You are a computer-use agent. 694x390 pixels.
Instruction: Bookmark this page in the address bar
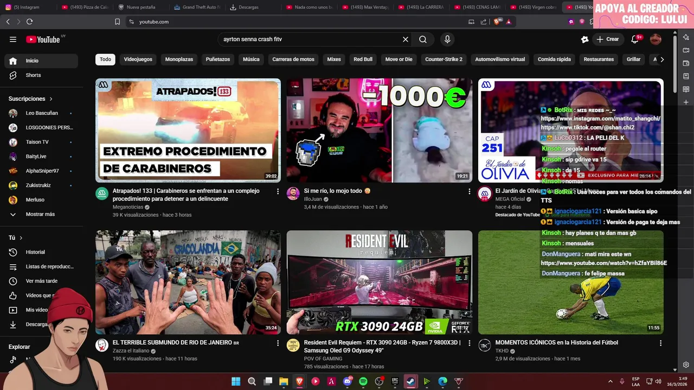117,22
